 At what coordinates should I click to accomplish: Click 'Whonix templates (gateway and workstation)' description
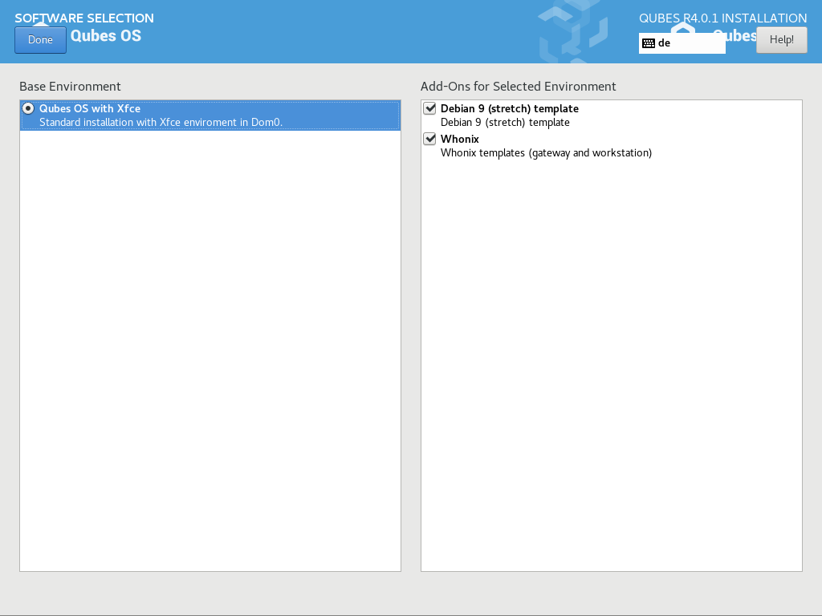(x=546, y=153)
